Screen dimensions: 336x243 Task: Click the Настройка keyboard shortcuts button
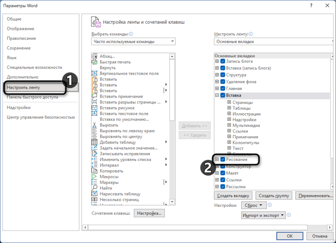(149, 213)
